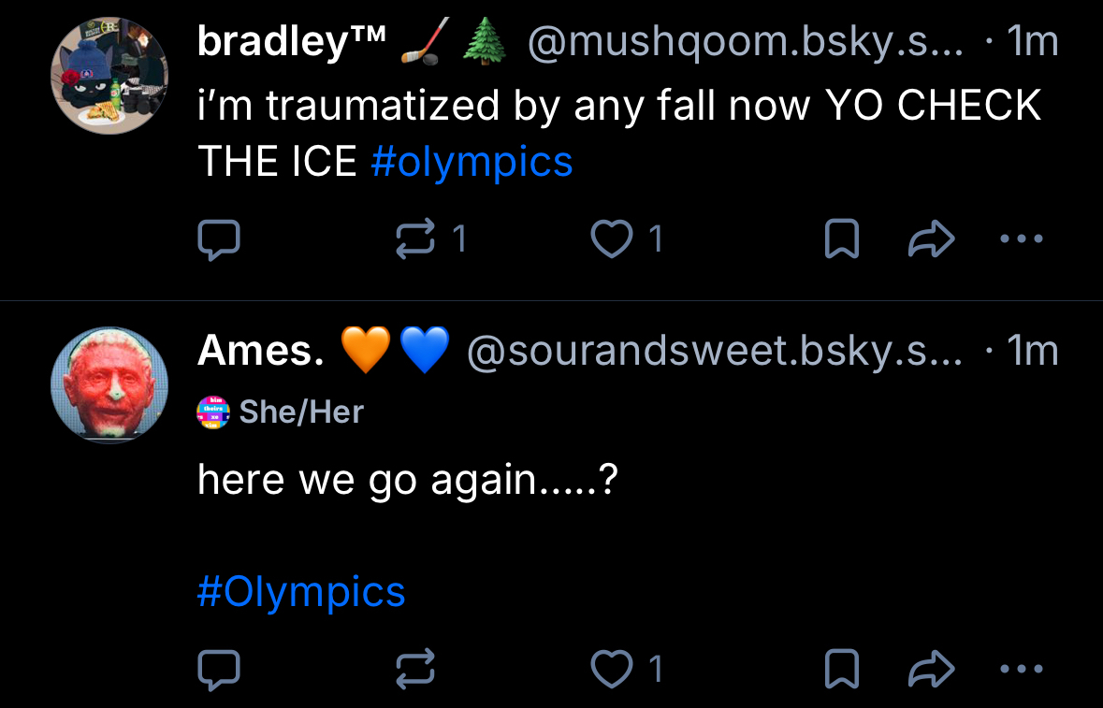Open the lowercase #olympics hashtag link
The image size is (1103, 708).
click(x=472, y=162)
